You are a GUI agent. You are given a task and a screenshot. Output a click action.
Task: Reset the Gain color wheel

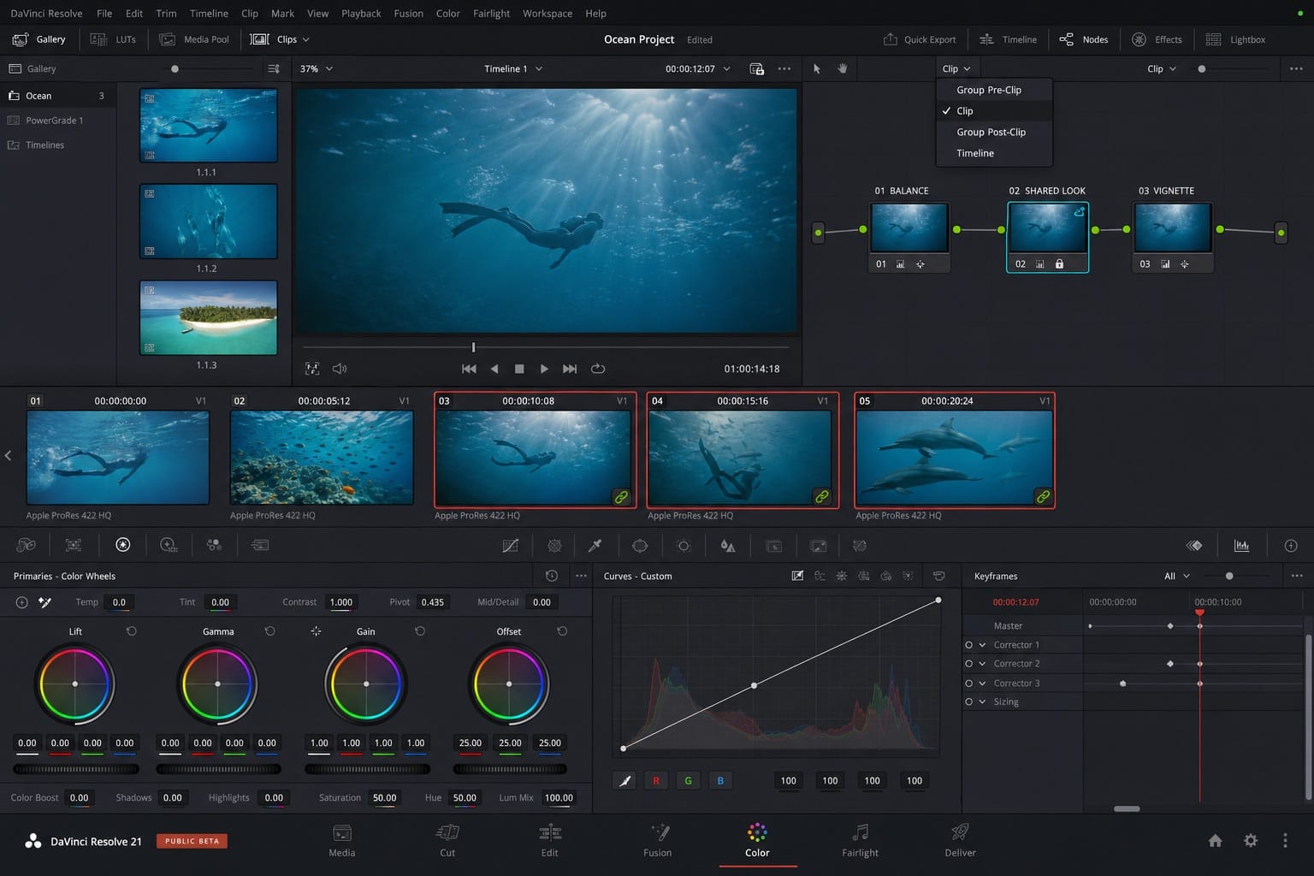click(420, 630)
